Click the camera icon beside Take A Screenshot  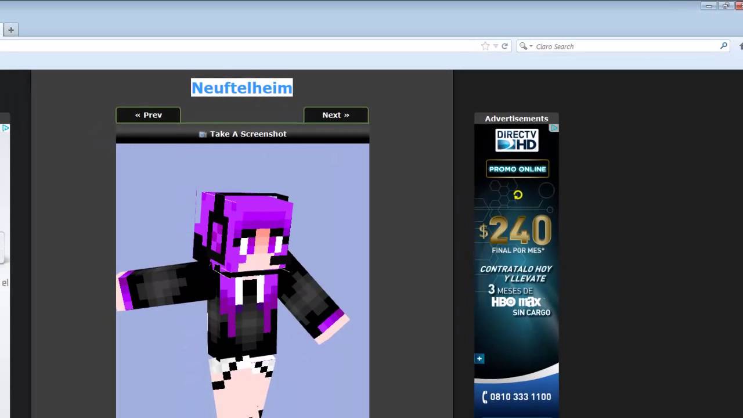tap(203, 134)
